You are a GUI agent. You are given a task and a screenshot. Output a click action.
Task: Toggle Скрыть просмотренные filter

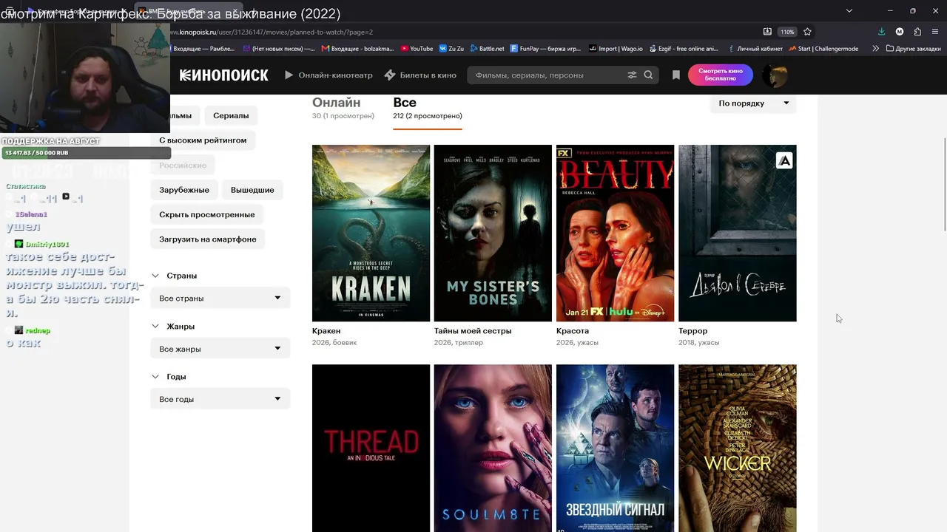207,214
